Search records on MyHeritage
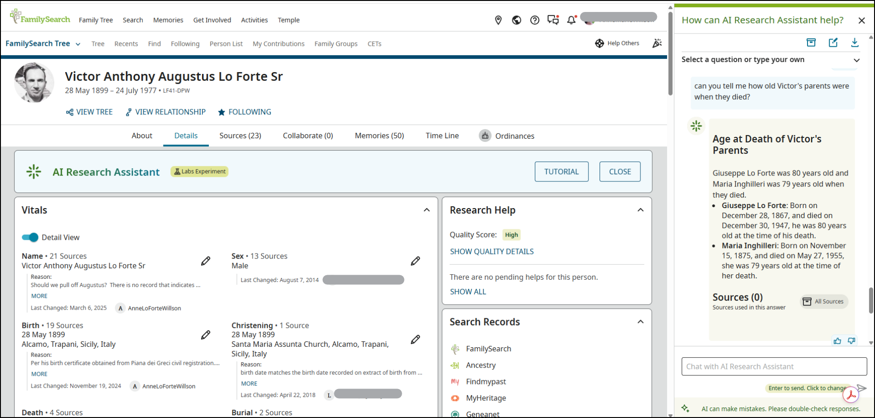 tap(486, 398)
